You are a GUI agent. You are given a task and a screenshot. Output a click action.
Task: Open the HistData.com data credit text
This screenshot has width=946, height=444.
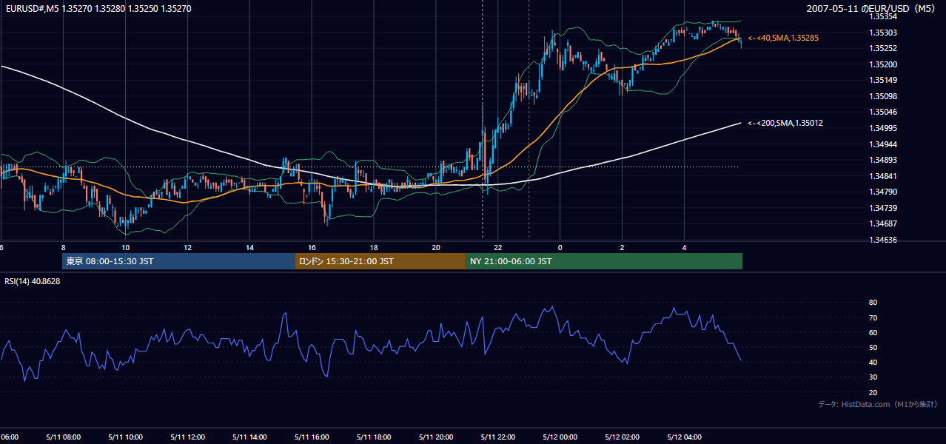(x=878, y=404)
